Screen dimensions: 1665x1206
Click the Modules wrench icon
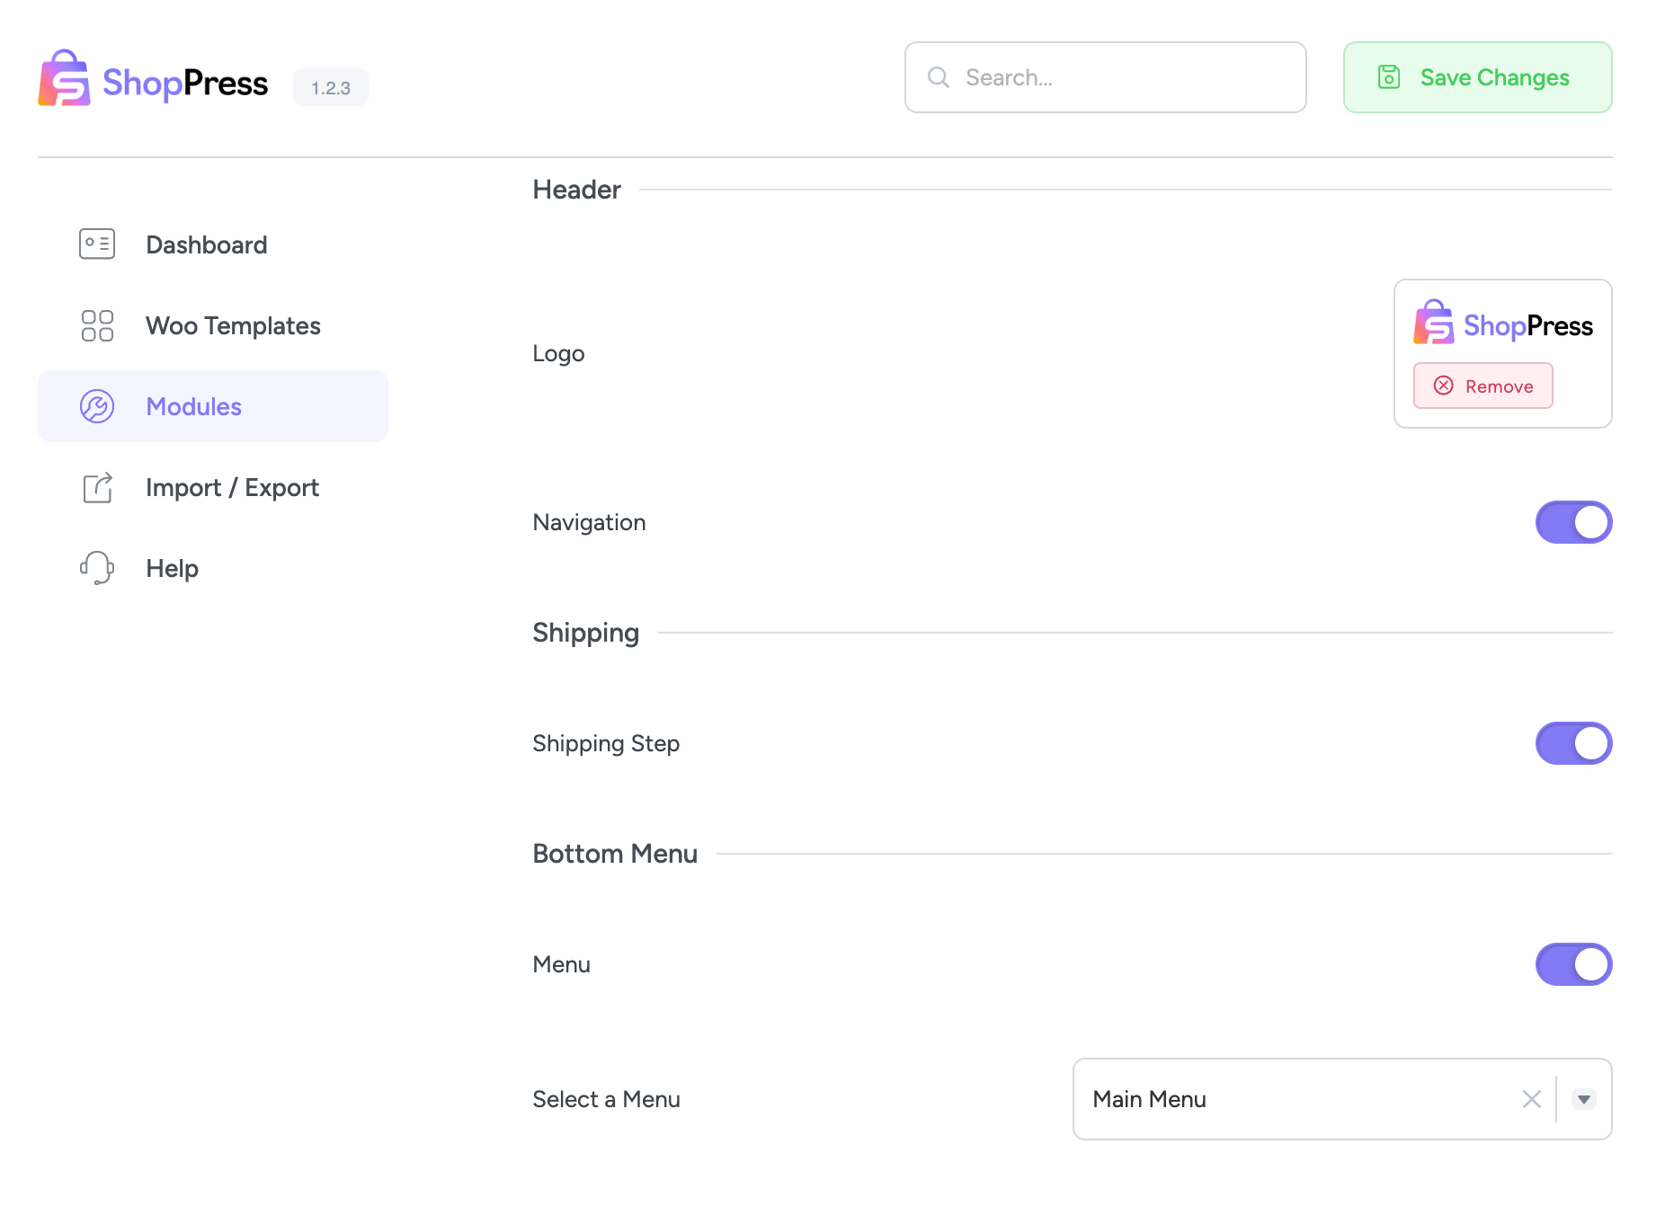97,406
